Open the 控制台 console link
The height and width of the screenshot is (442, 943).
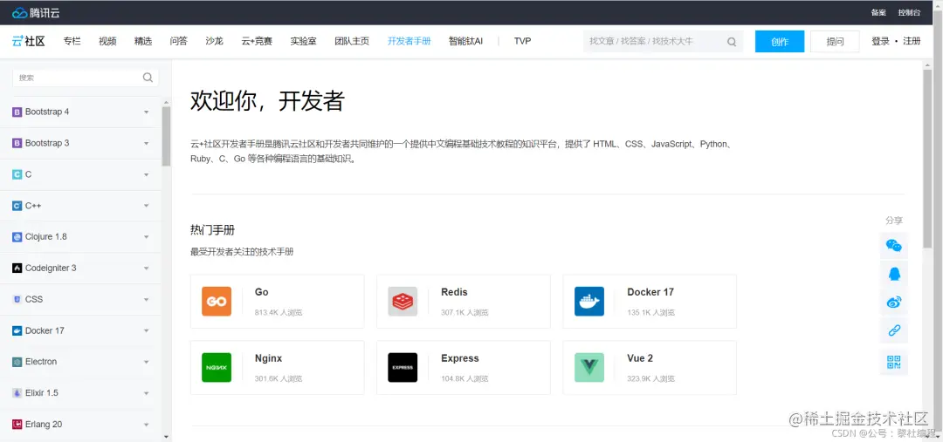909,12
